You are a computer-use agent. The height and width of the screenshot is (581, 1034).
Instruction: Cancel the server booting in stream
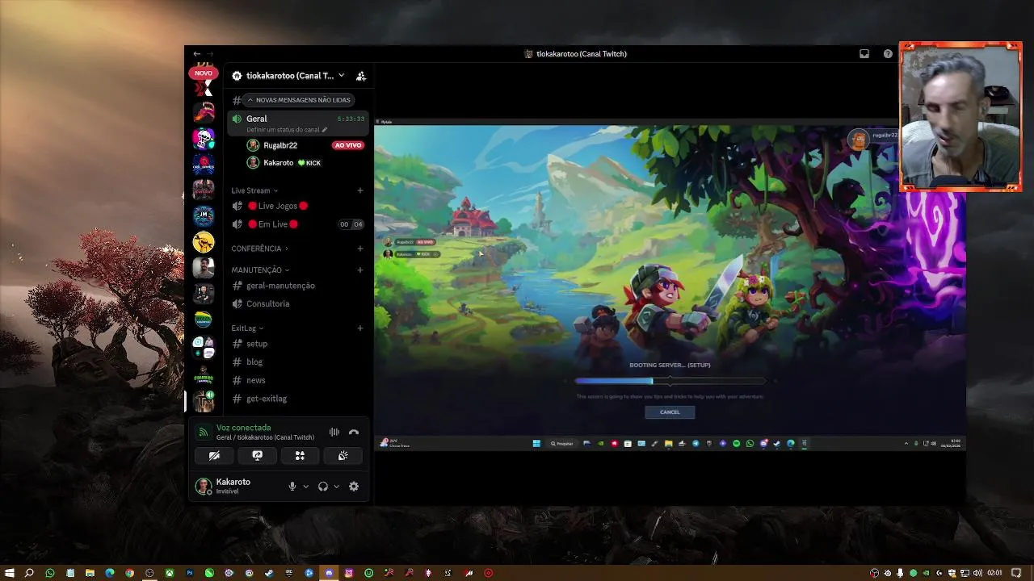tap(670, 412)
